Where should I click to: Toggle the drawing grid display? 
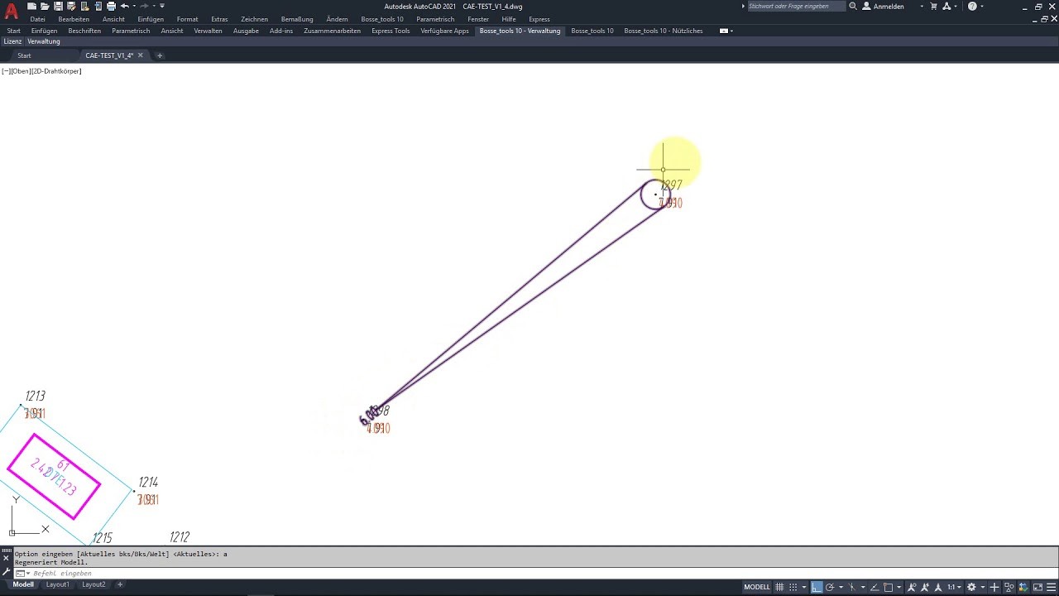point(779,587)
